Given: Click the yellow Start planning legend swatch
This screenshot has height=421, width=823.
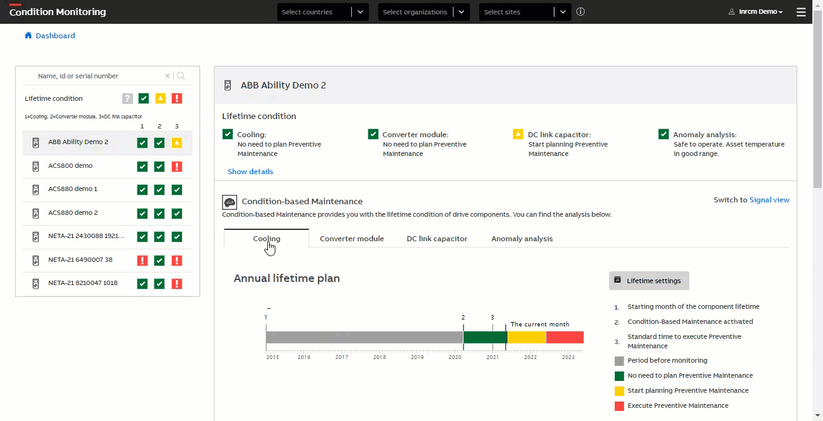Looking at the screenshot, I should coord(619,391).
